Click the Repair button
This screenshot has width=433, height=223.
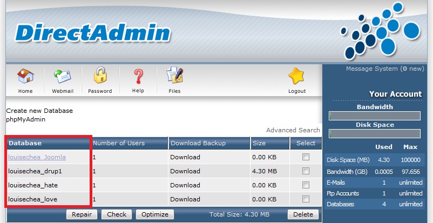[82, 214]
